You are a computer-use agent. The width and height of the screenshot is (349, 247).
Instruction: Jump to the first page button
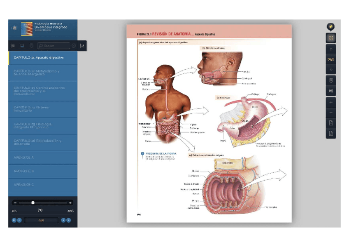(x=14, y=220)
